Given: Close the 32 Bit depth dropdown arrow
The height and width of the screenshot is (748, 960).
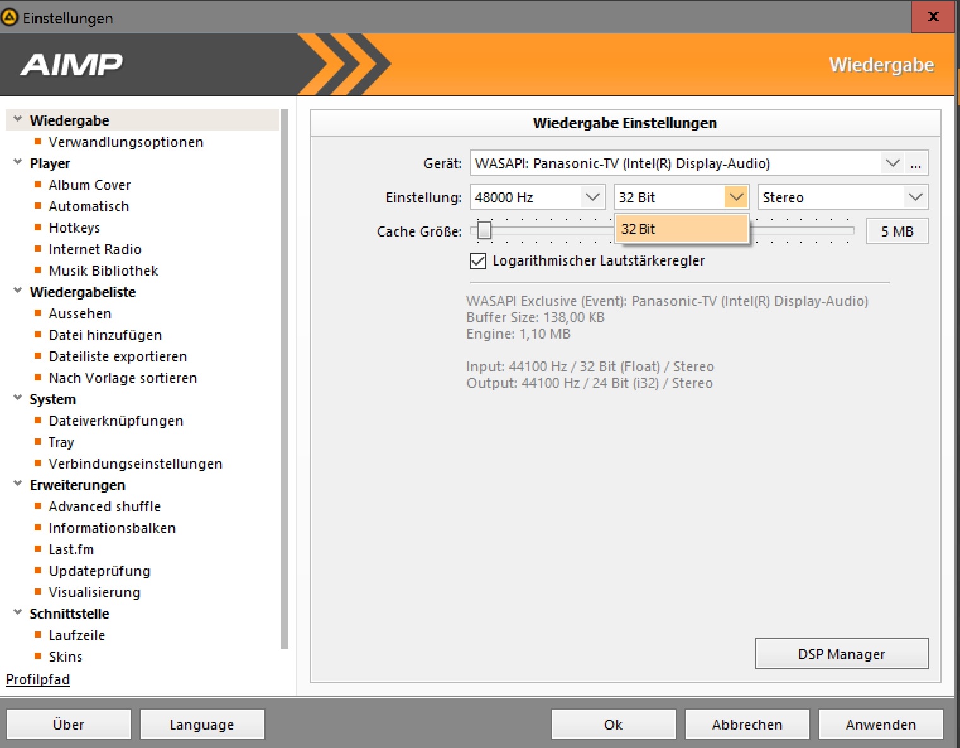Looking at the screenshot, I should click(x=736, y=197).
